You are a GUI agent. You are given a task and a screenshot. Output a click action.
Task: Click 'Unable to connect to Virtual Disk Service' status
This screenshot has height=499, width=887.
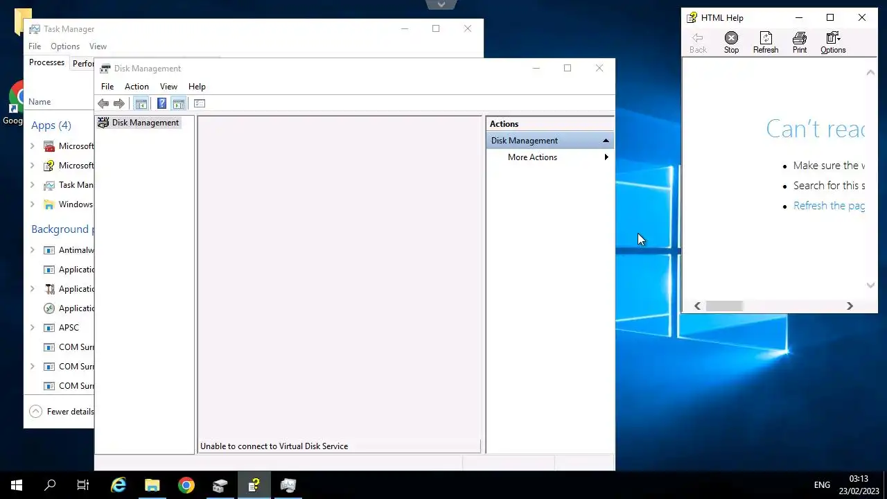[274, 446]
